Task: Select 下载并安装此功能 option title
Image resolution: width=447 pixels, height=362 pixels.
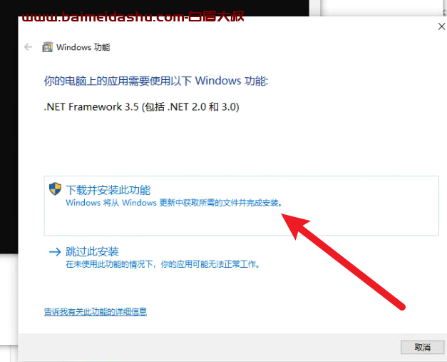Action: (108, 190)
